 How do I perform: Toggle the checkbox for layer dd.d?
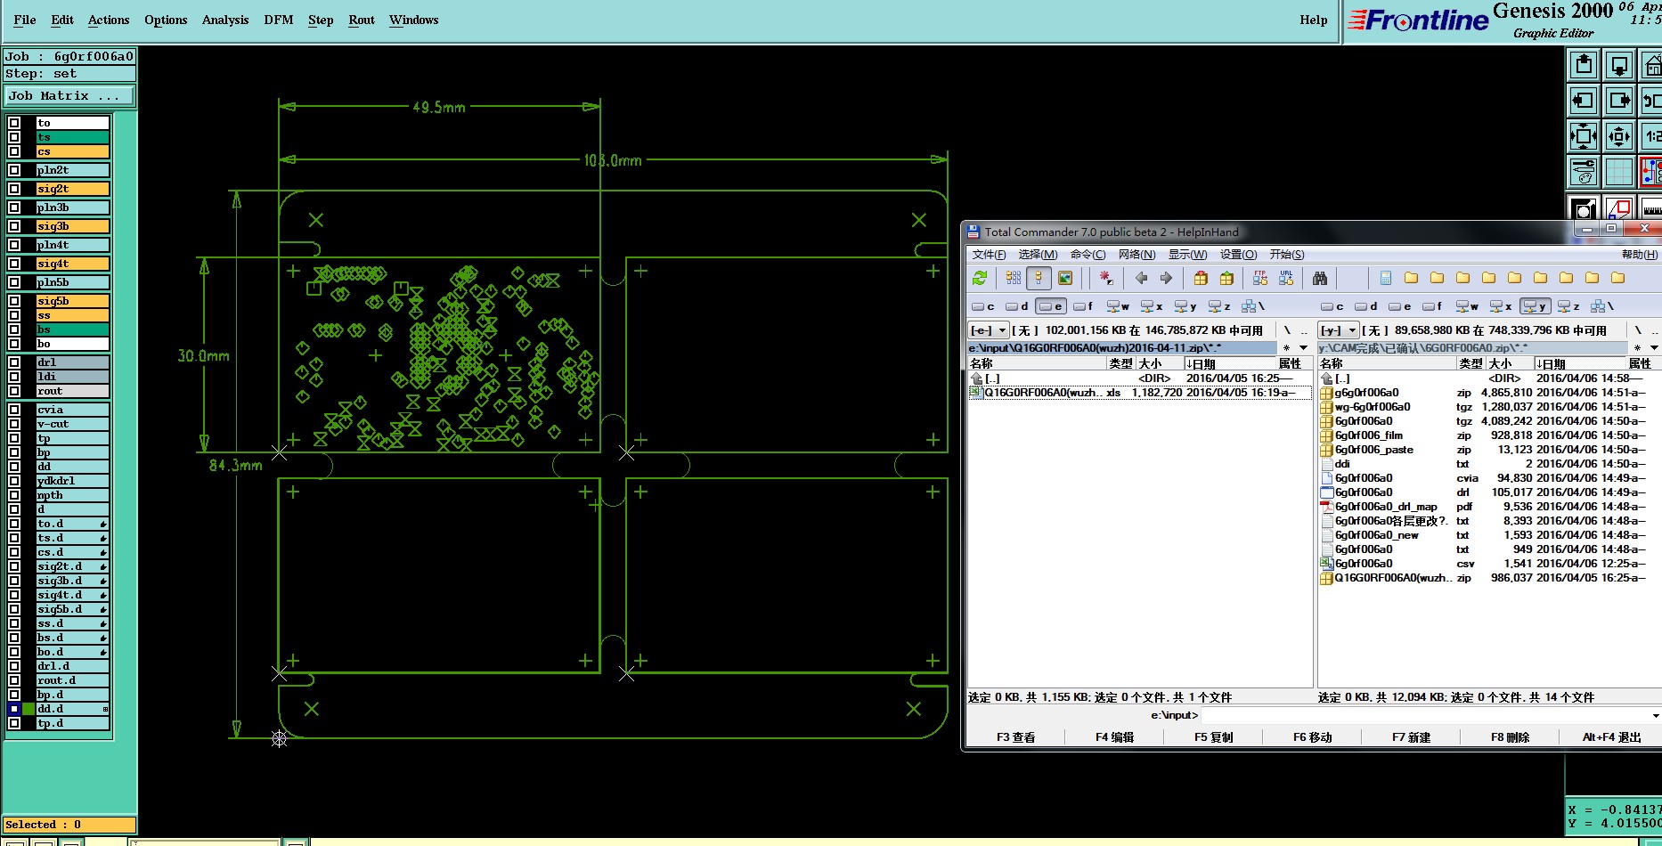[14, 709]
